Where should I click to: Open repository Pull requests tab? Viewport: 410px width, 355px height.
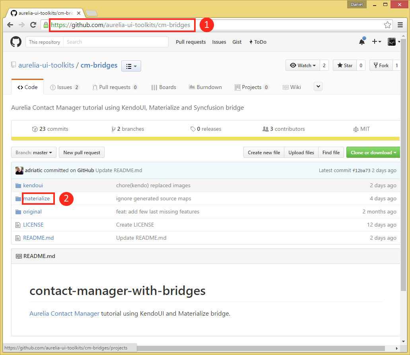click(115, 87)
